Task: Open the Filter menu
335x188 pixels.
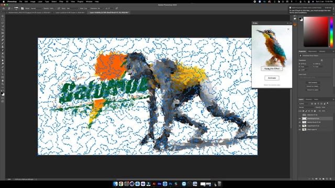Action: coord(61,2)
